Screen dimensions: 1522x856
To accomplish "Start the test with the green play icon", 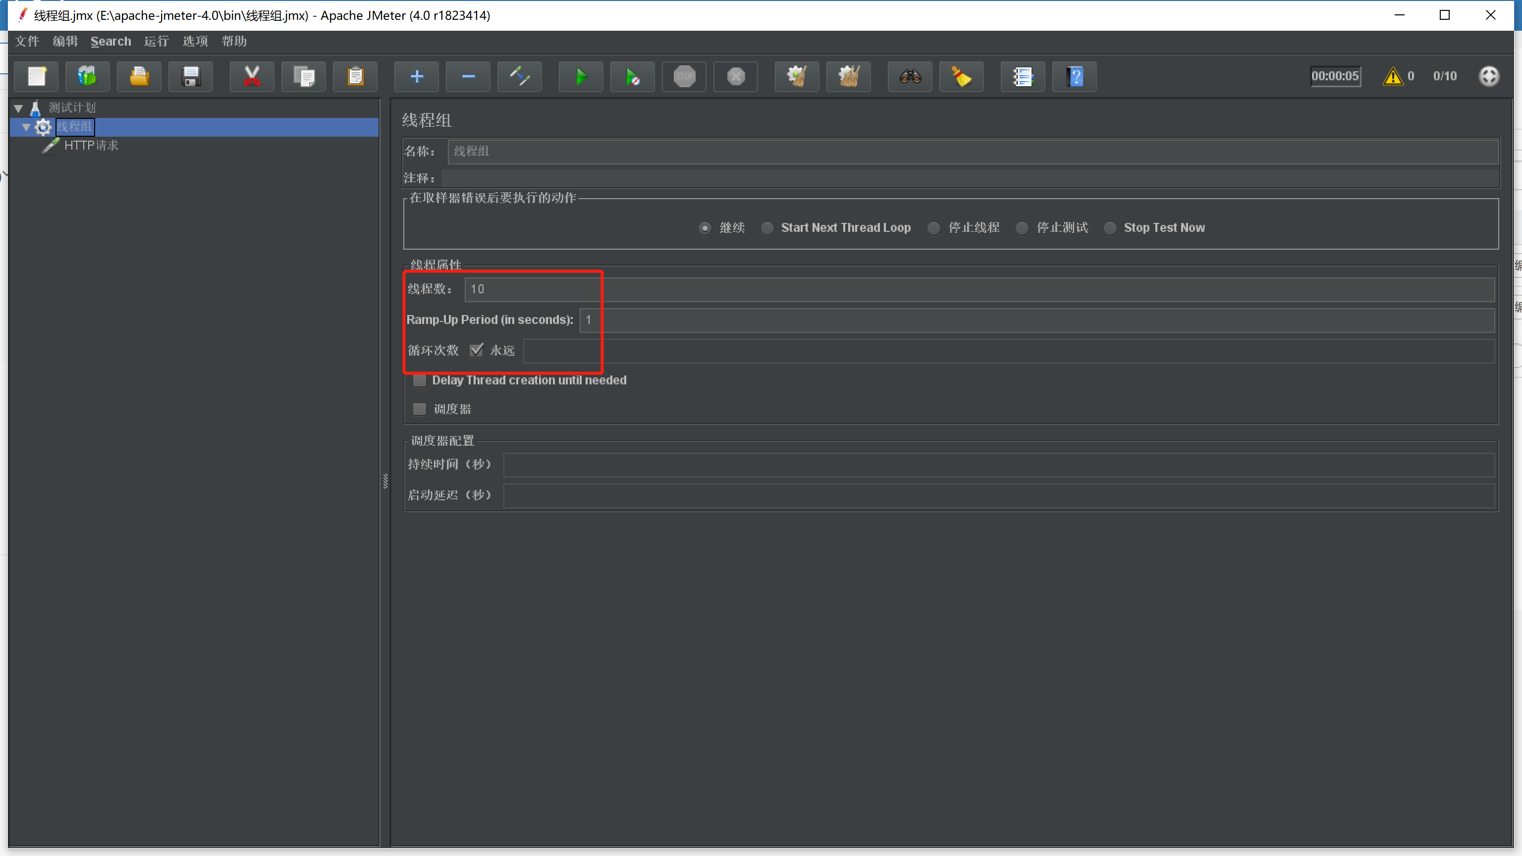I will pyautogui.click(x=581, y=76).
